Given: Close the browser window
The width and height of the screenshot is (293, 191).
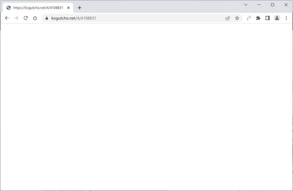Looking at the screenshot, I should [286, 5].
